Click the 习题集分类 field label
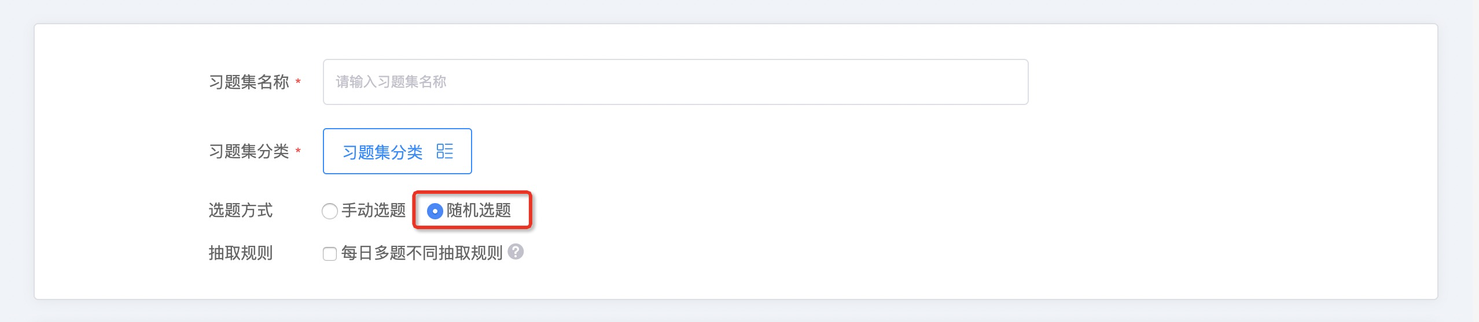The width and height of the screenshot is (1479, 322). click(249, 151)
